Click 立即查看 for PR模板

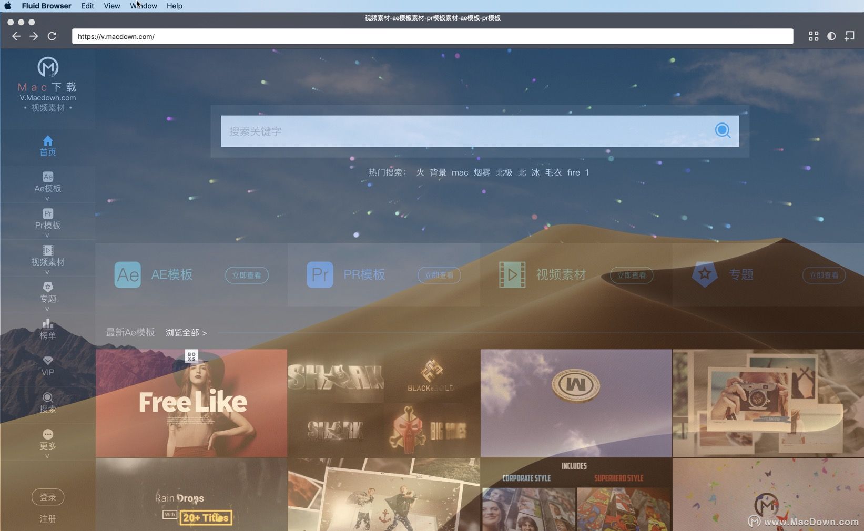439,275
